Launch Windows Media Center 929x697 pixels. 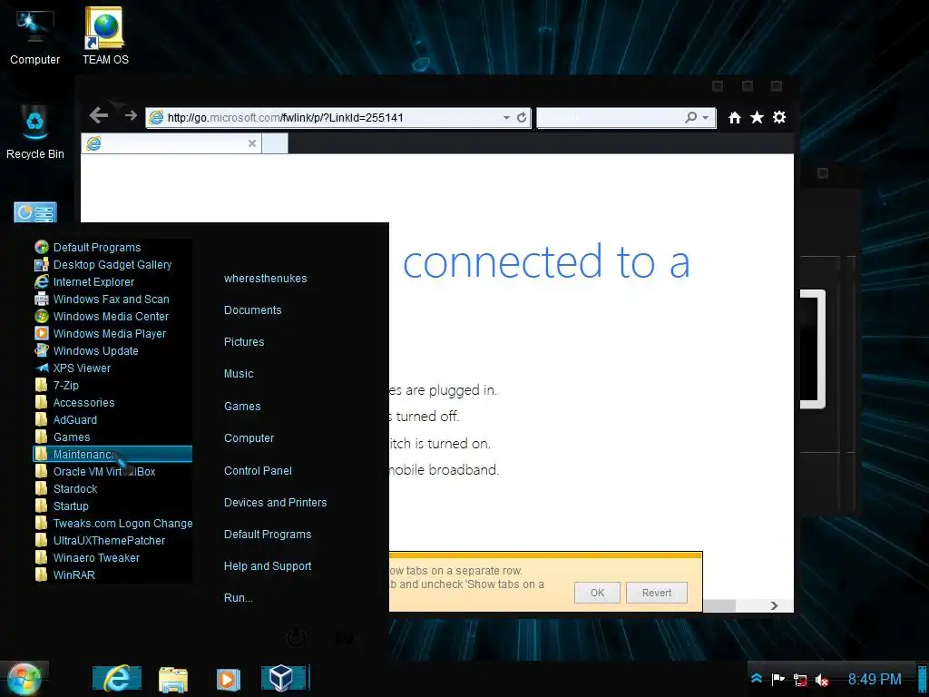click(x=112, y=316)
